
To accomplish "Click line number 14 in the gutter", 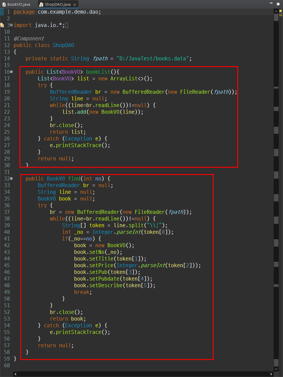I will 7,59.
